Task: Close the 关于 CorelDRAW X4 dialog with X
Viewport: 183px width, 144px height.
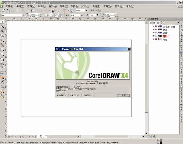Action: 129,49
